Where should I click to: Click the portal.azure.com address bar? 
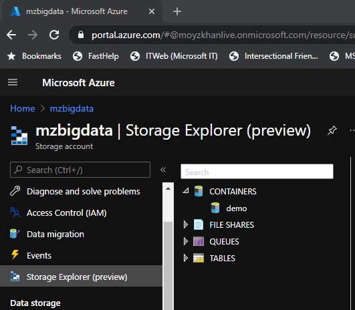213,35
